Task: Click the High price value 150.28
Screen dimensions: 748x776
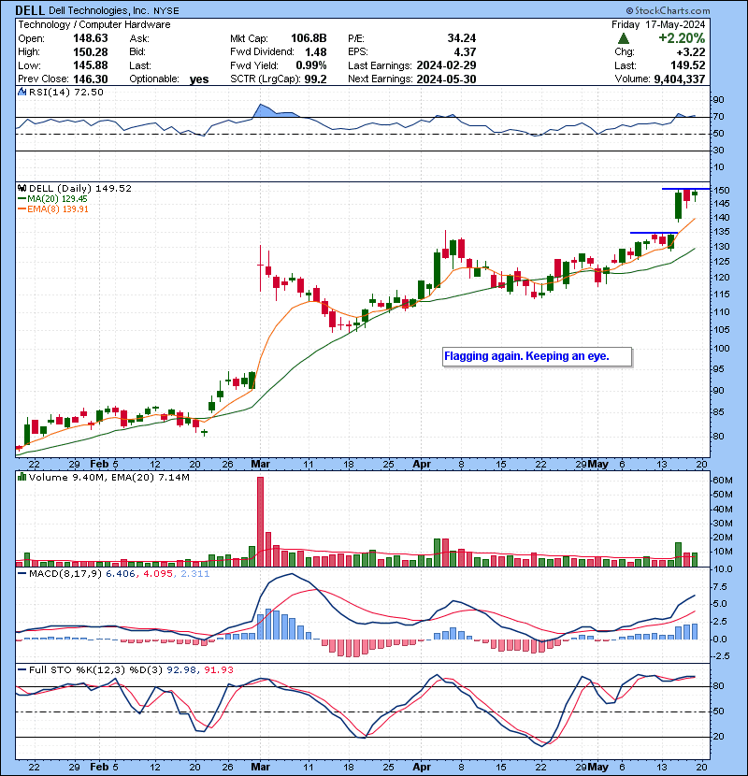Action: click(x=91, y=51)
